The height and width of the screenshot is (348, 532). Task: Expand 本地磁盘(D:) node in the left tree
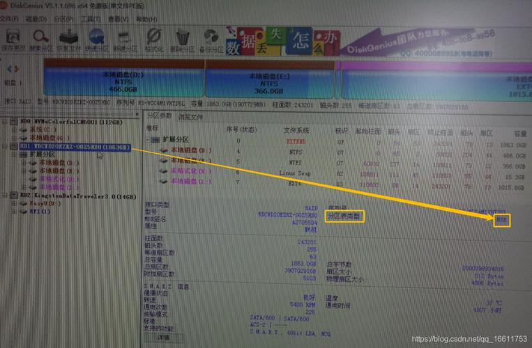pos(24,163)
